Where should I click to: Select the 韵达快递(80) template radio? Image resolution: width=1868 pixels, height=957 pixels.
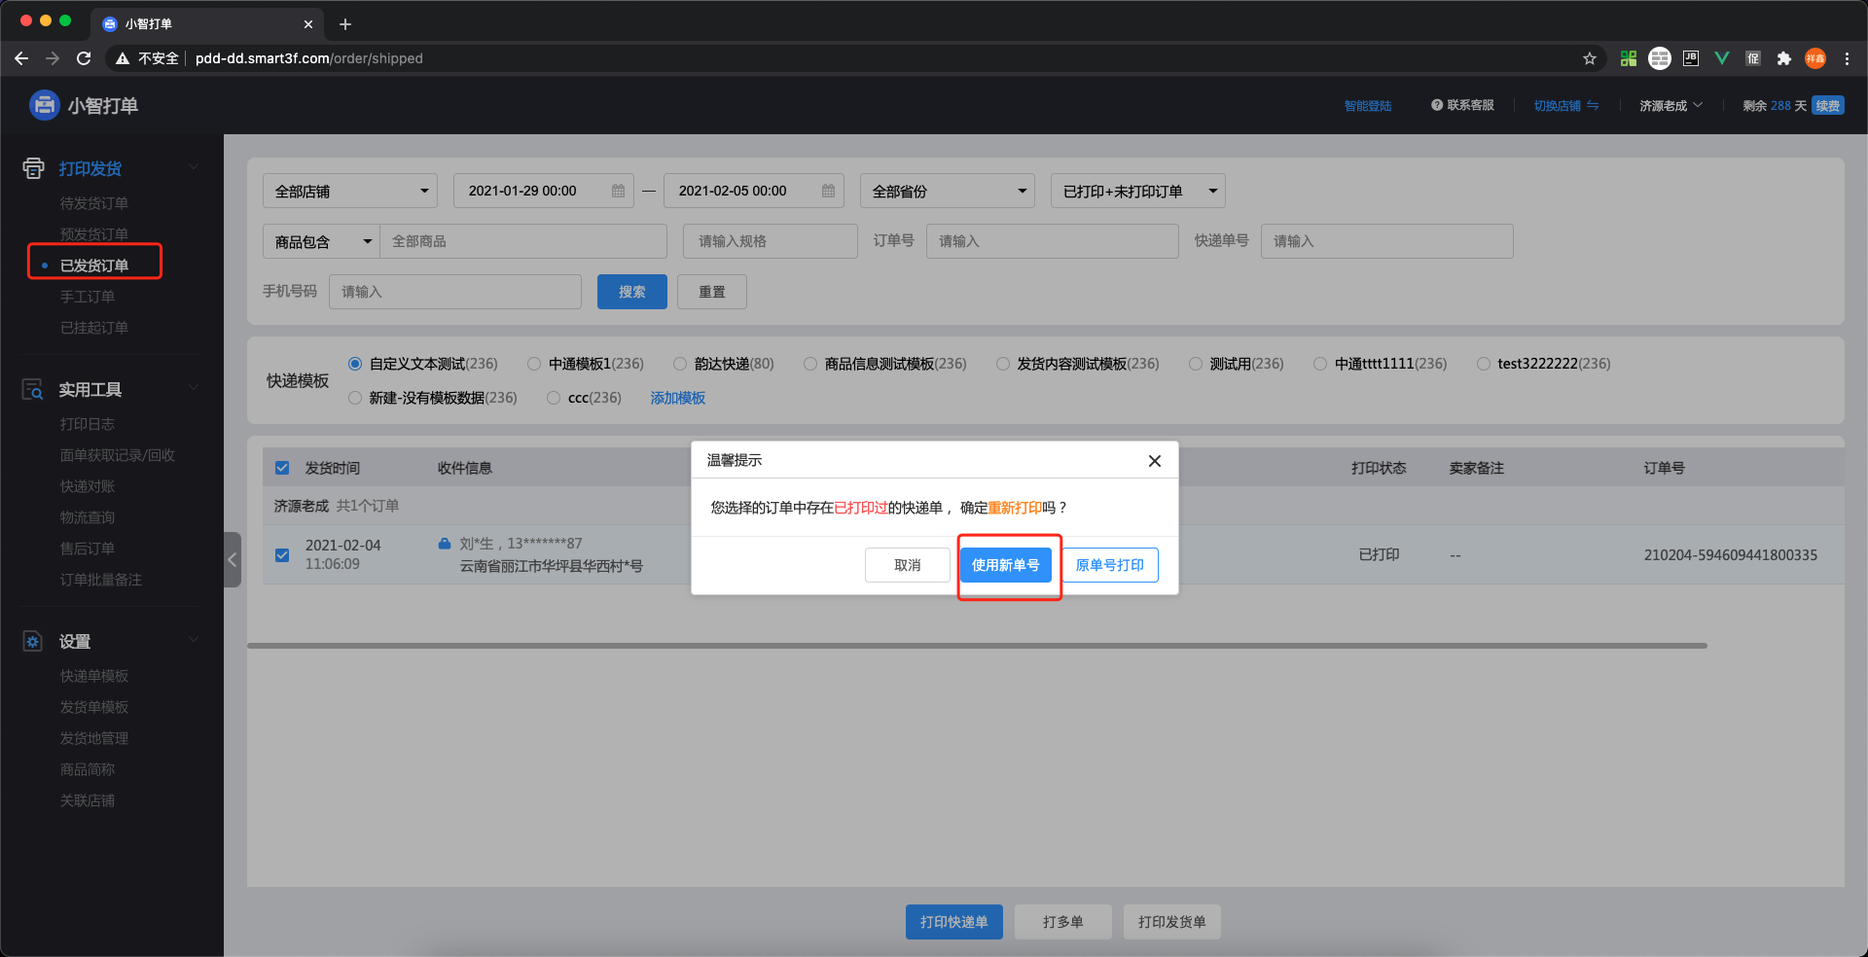click(x=680, y=364)
